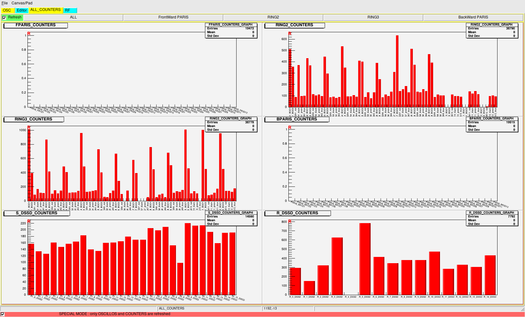Switch to the OSC tab

click(x=7, y=10)
